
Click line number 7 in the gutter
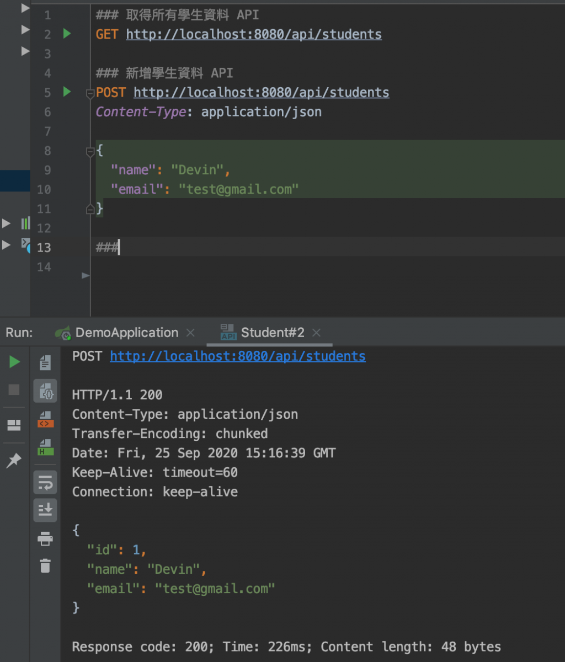(x=47, y=131)
